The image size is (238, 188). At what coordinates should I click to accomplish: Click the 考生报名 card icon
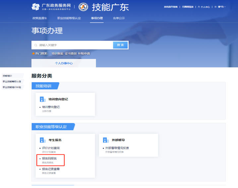pos(42,140)
